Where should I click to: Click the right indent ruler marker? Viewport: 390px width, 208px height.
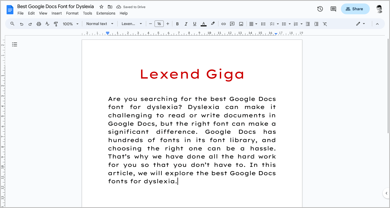click(276, 34)
